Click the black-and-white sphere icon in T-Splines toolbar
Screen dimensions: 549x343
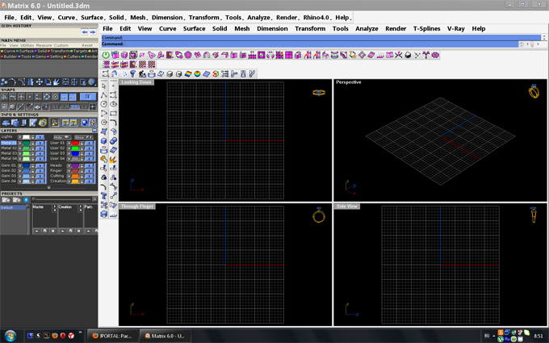click(408, 55)
